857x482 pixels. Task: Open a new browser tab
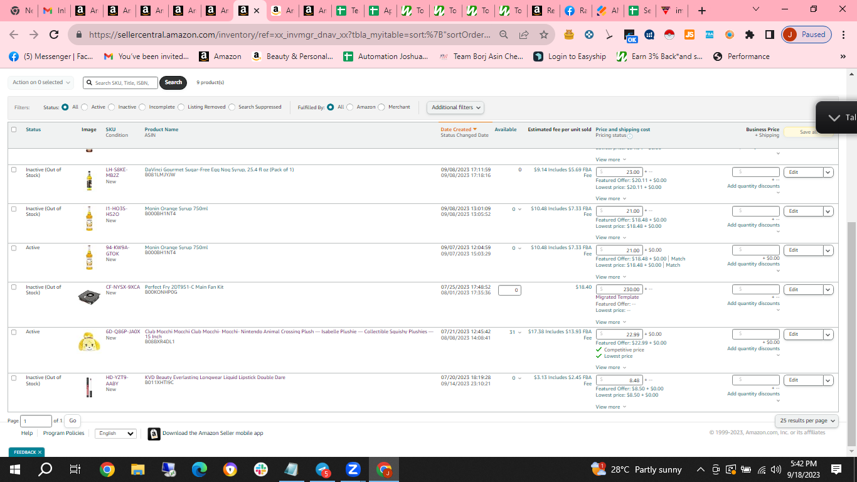click(702, 11)
